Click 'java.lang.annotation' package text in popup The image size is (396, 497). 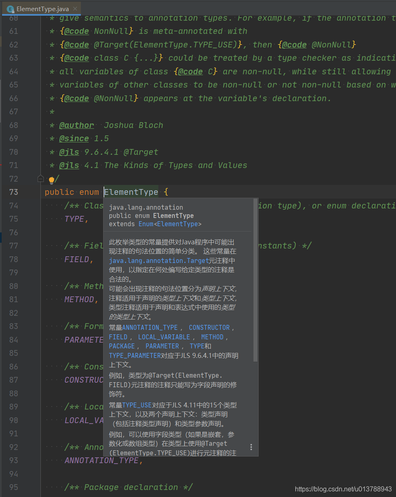pyautogui.click(x=146, y=208)
